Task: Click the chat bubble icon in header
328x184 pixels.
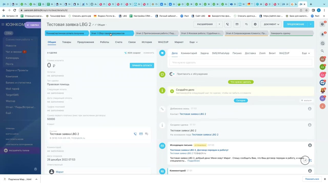Action: click(x=246, y=24)
